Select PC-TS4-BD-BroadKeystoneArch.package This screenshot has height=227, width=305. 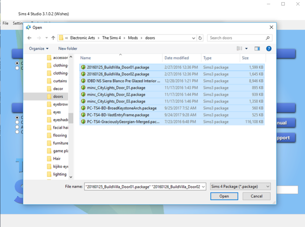pos(172,108)
